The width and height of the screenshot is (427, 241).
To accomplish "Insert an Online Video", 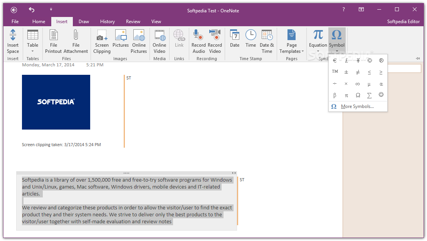I will coord(159,41).
